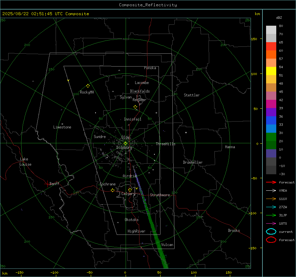Click the yellow diamond marker near Cochrane

pyautogui.click(x=112, y=190)
